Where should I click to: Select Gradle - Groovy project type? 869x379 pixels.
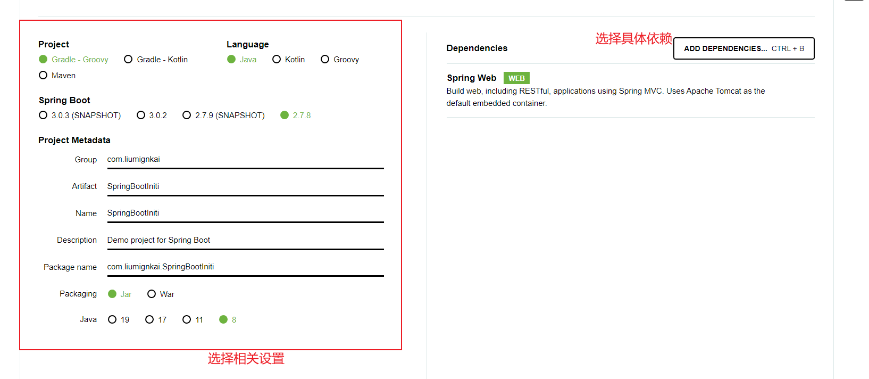pos(43,60)
